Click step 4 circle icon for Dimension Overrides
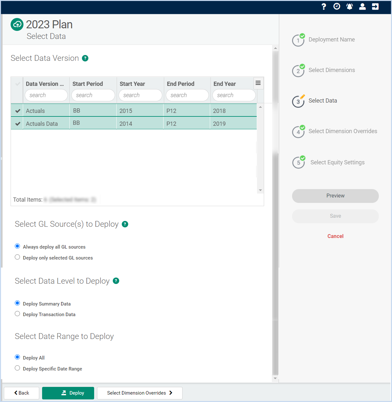The height and width of the screenshot is (402, 392). pyautogui.click(x=298, y=132)
